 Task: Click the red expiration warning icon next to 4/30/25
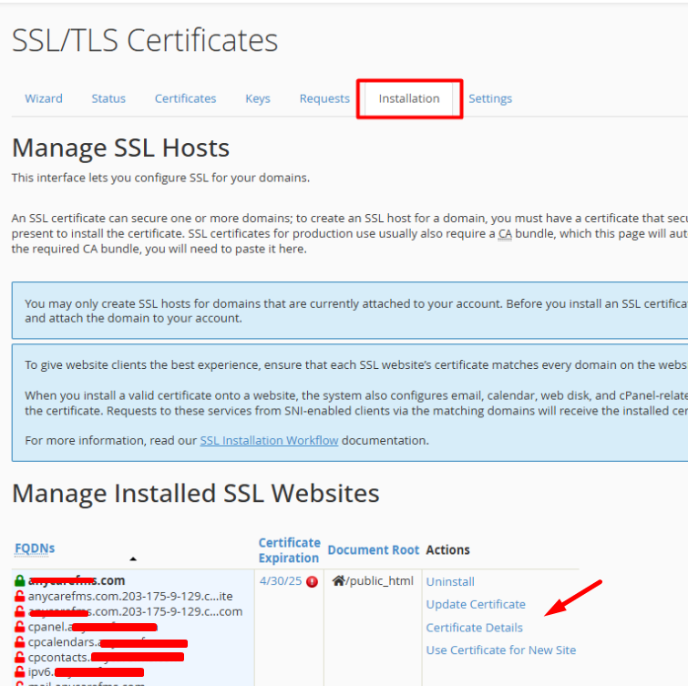(312, 581)
